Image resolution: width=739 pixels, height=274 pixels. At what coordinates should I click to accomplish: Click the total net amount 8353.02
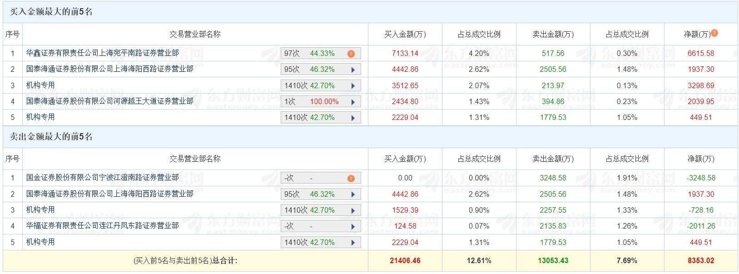click(701, 261)
